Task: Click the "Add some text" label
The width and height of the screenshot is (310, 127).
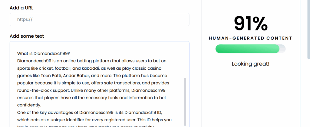Action: click(27, 36)
